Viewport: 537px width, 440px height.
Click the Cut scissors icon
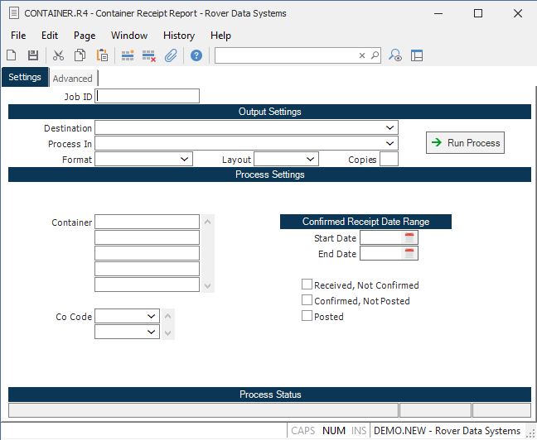tap(58, 55)
